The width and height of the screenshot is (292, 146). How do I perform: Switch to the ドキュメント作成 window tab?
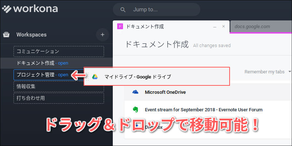coord(171,27)
